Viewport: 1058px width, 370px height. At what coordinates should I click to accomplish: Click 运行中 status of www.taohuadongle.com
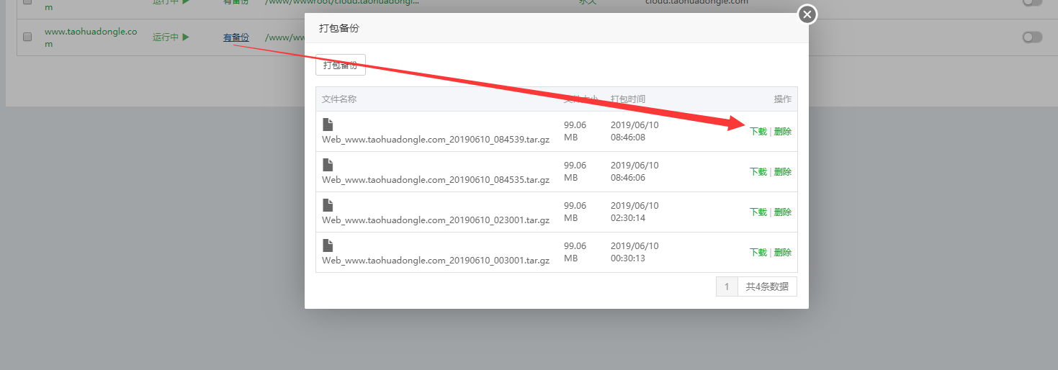tap(171, 37)
